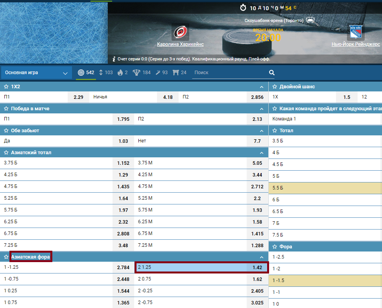The image size is (382, 308).
Task: Select the highlighted 5.5 Б total row
Action: tap(325, 188)
